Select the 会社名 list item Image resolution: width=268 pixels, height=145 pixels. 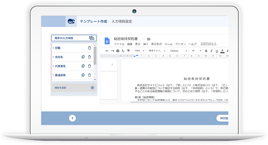click(72, 57)
